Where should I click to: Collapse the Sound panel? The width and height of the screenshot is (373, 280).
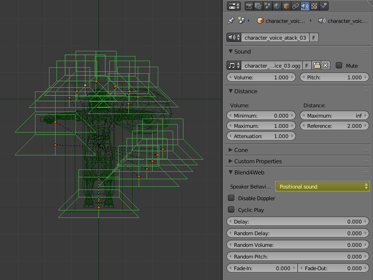[x=230, y=51]
